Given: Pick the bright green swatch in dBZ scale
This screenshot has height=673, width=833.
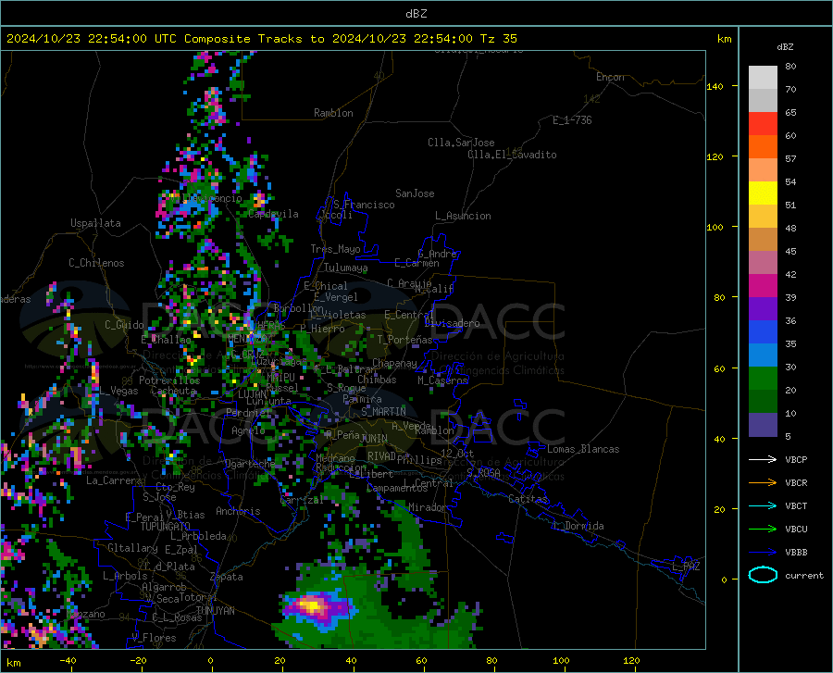Looking at the screenshot, I should [x=763, y=379].
